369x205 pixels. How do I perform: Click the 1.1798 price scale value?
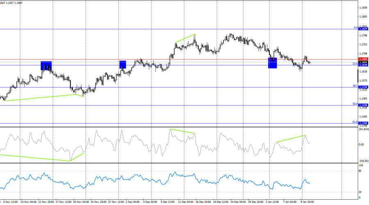point(363,36)
